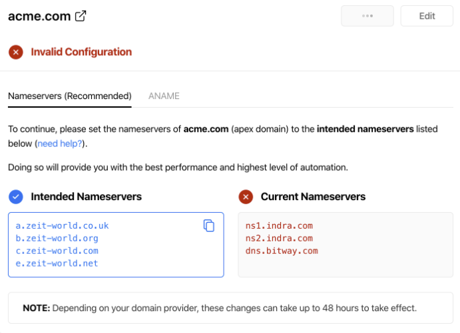Viewport: 460px width, 333px height.
Task: Select the a.zeit-world.co.uk nameserver entry
Action: pos(62,226)
